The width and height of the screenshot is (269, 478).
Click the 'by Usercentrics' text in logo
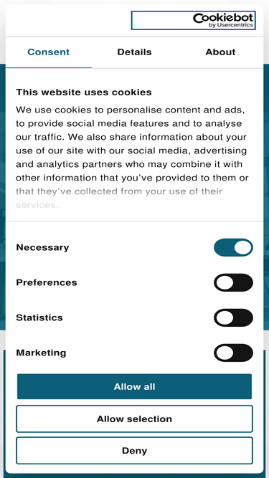(231, 25)
